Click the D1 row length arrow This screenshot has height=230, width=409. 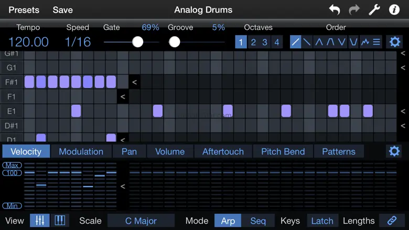click(123, 139)
